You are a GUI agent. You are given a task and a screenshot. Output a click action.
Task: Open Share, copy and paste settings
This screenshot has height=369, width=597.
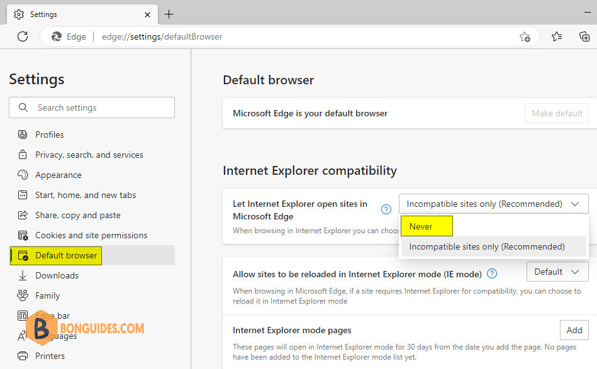77,216
